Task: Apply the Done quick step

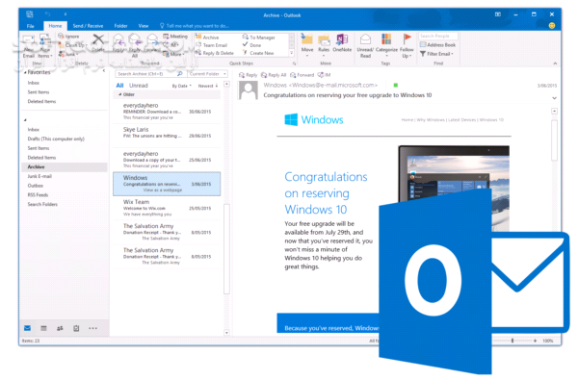Action: point(251,45)
